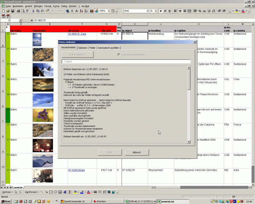This screenshot has height=204, width=255.
Task: Open the Extras menu
Action: point(56,6)
